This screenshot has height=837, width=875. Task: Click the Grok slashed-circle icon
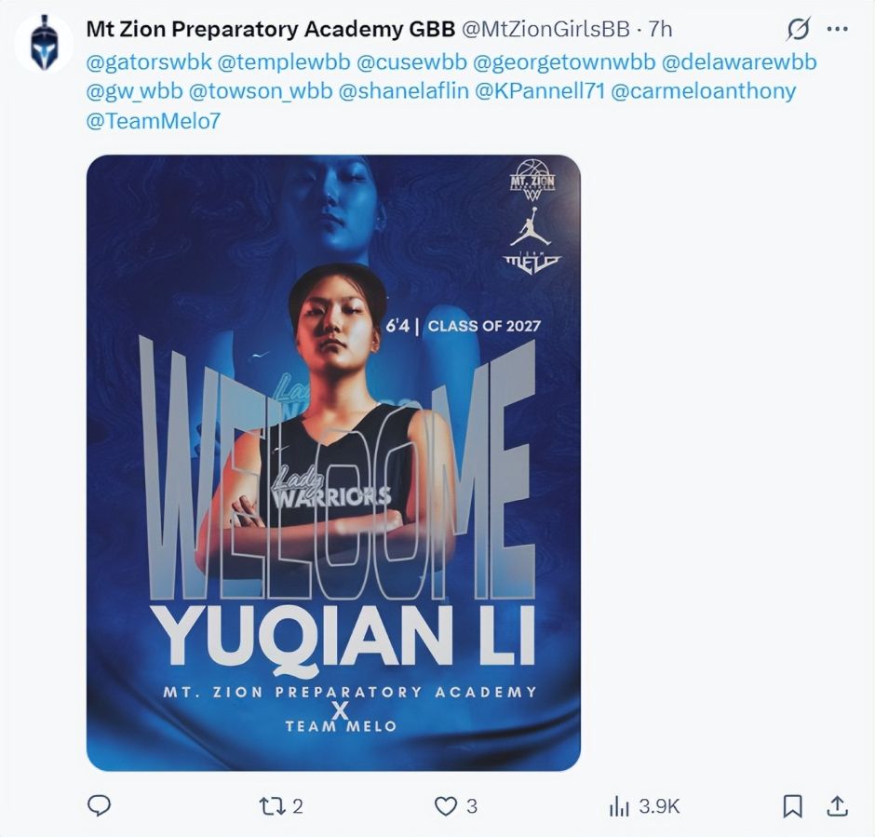(798, 29)
